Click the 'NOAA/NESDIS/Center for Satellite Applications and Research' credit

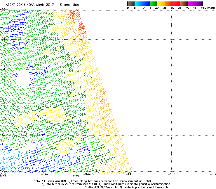(x=126, y=187)
